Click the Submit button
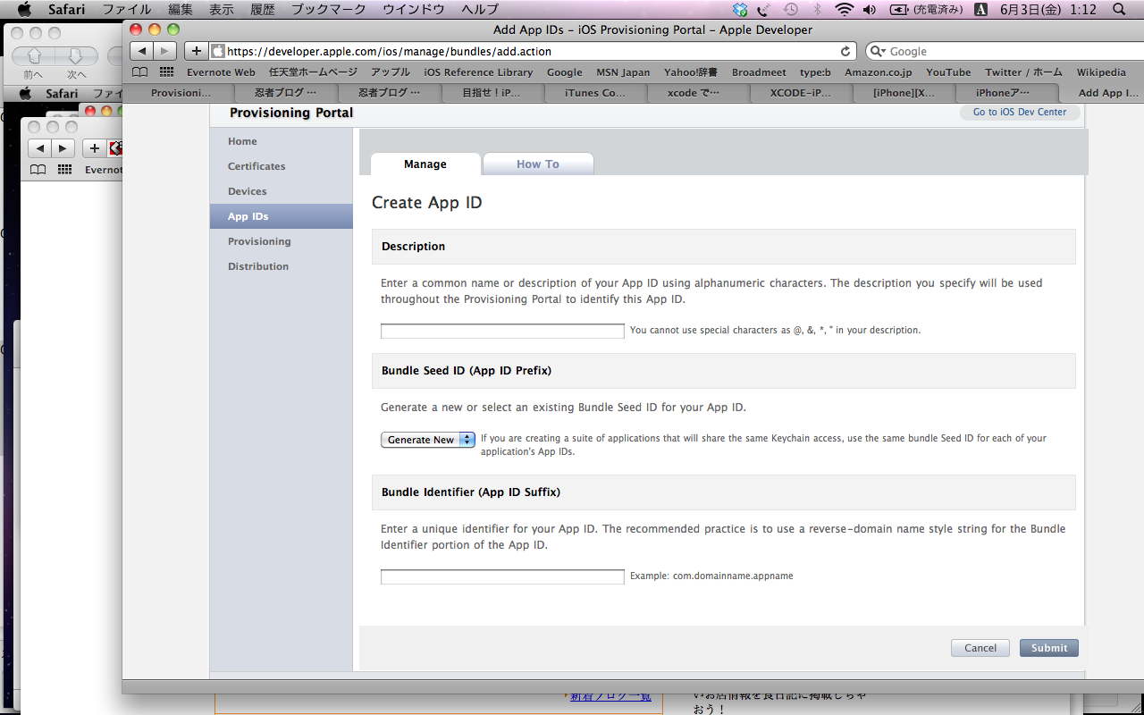The height and width of the screenshot is (715, 1144). tap(1049, 648)
